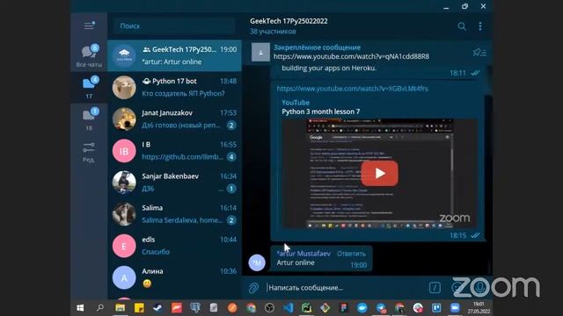Search within this chat using magnifier icon
The height and width of the screenshot is (316, 563).
462,26
